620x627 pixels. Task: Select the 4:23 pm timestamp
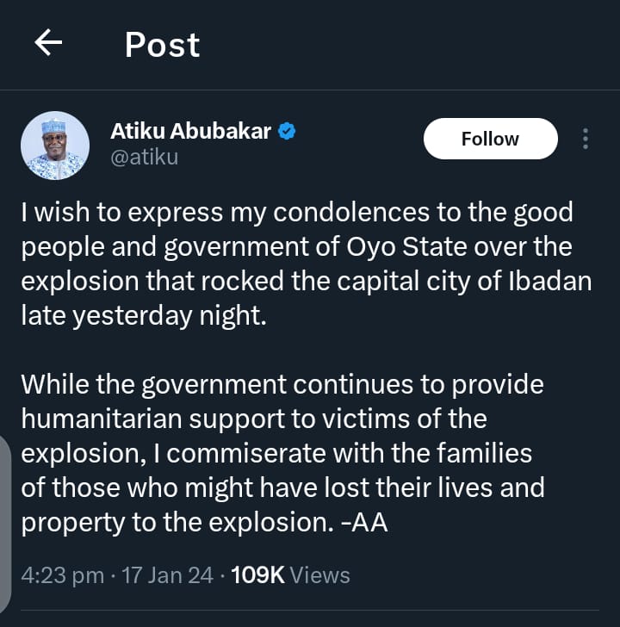click(62, 574)
